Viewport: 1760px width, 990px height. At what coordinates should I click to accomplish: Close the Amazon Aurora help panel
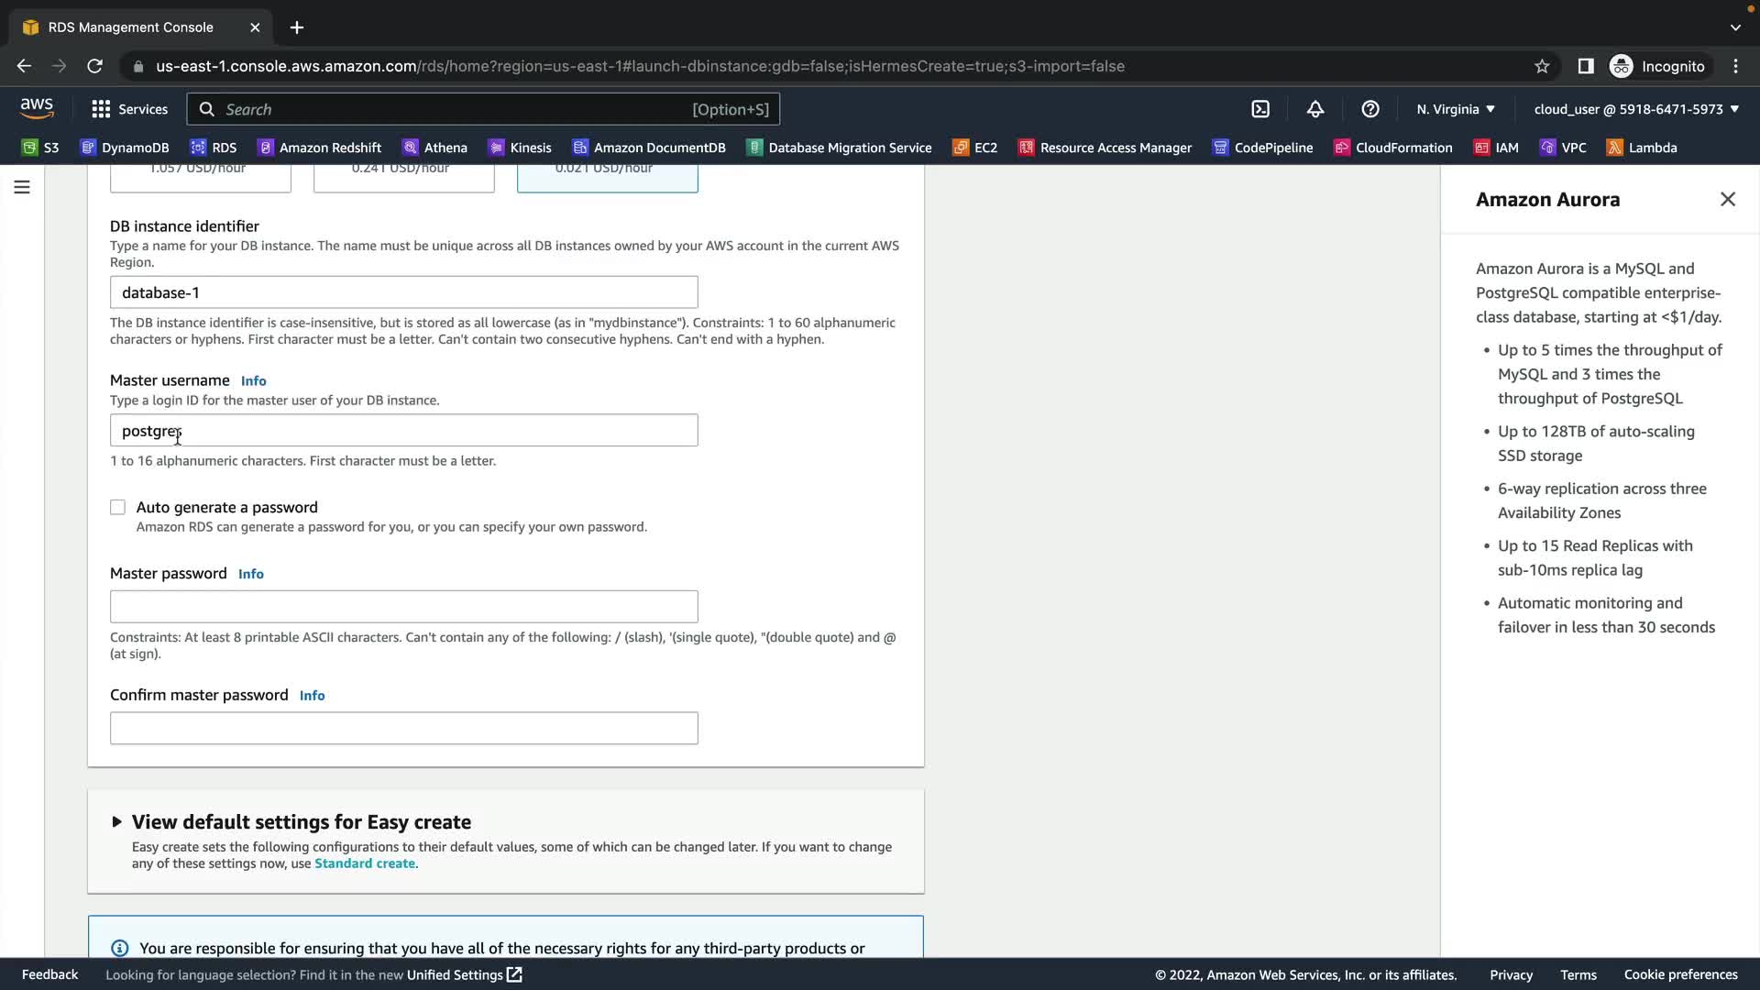click(x=1728, y=200)
